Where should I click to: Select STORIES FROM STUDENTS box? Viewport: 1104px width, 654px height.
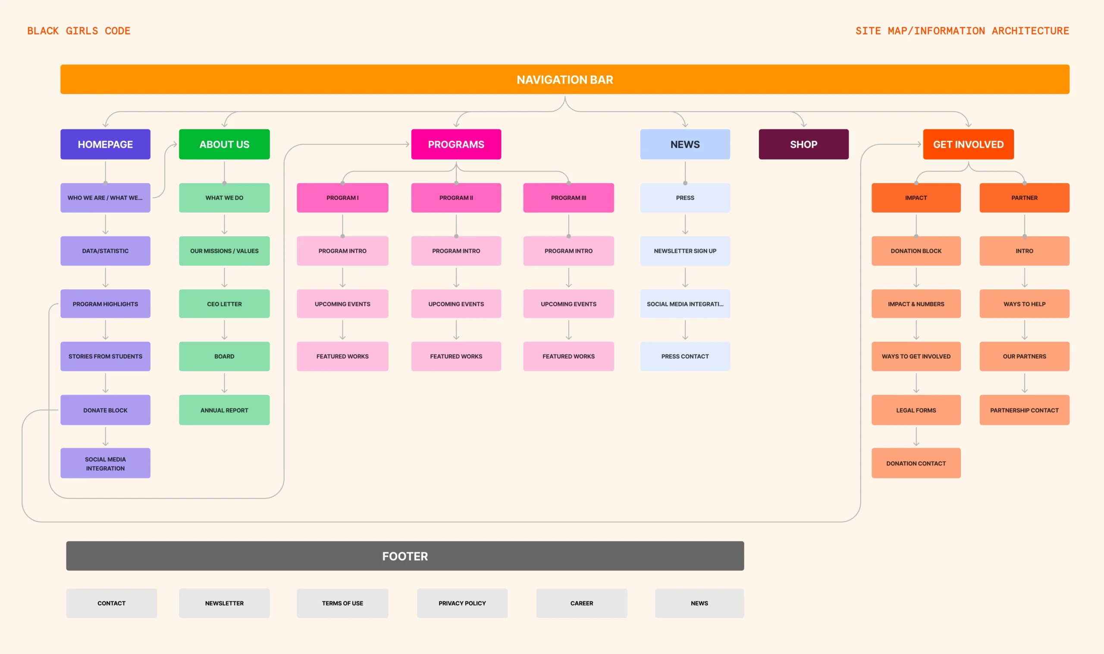(x=105, y=356)
